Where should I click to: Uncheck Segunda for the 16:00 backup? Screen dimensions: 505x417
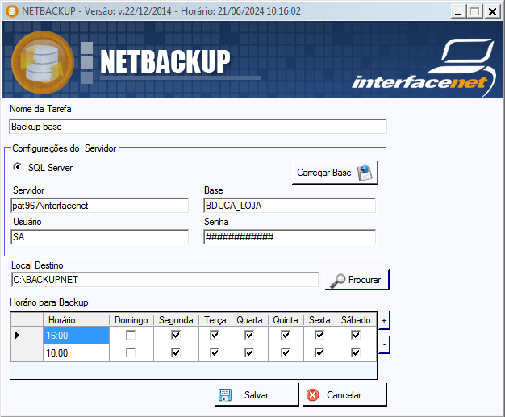[176, 335]
